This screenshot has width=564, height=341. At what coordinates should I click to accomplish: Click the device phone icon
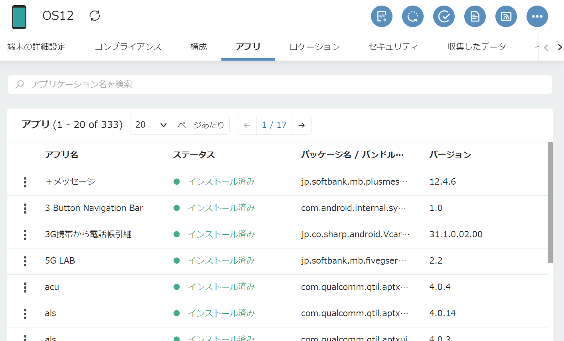tap(19, 17)
